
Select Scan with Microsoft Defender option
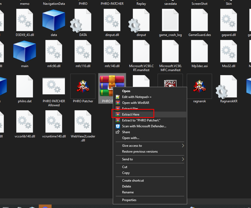[x=144, y=126]
